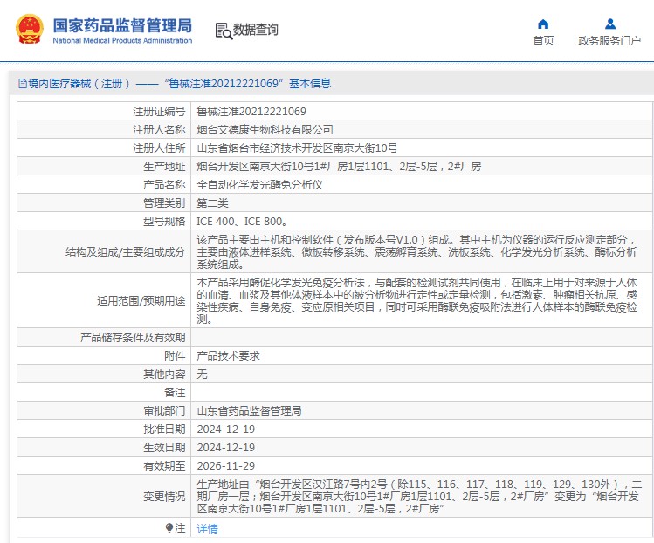Click 变更情况 label
Image resolution: width=654 pixels, height=543 pixels.
click(164, 496)
